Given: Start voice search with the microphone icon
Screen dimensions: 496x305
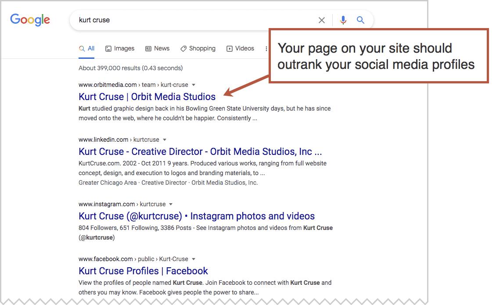Looking at the screenshot, I should click(x=343, y=20).
